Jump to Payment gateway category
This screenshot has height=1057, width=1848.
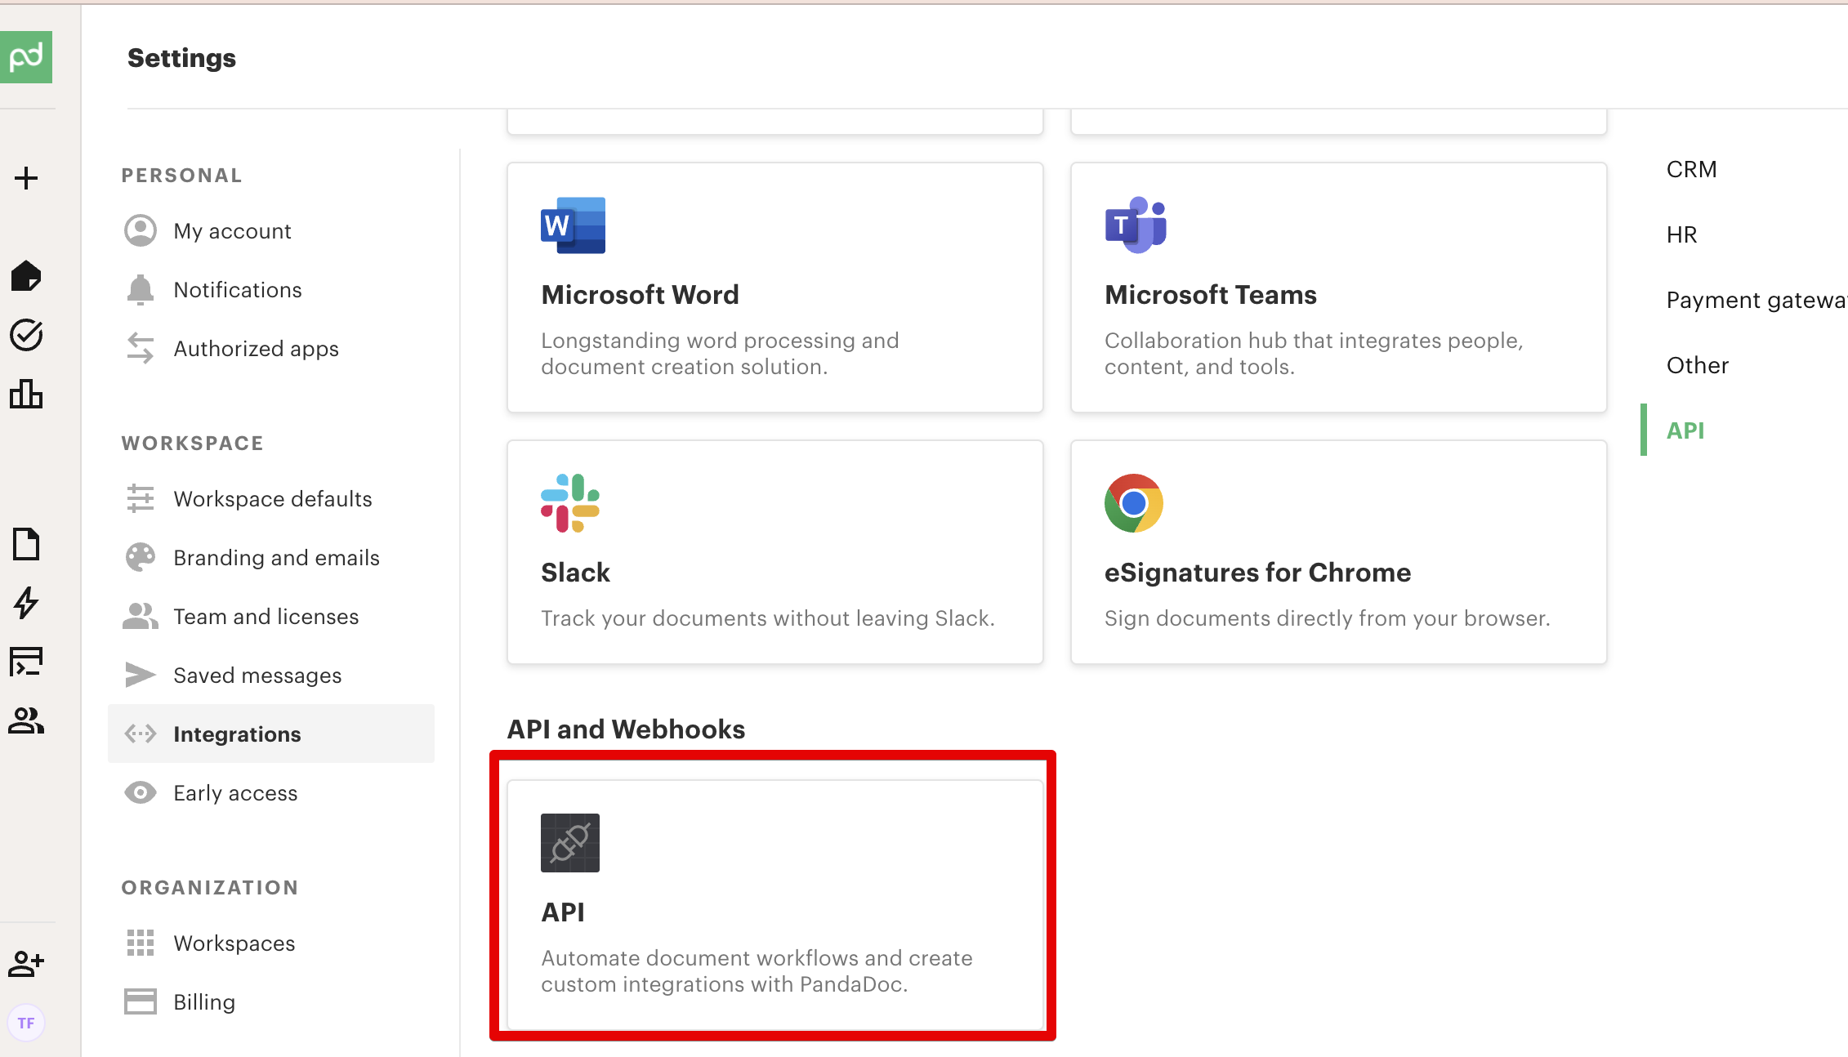click(x=1755, y=300)
